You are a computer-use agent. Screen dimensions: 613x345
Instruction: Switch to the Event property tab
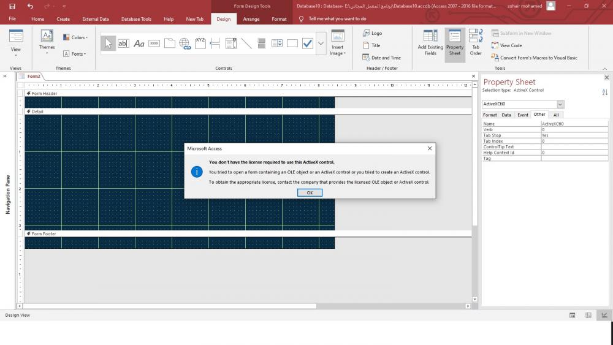[x=523, y=115]
